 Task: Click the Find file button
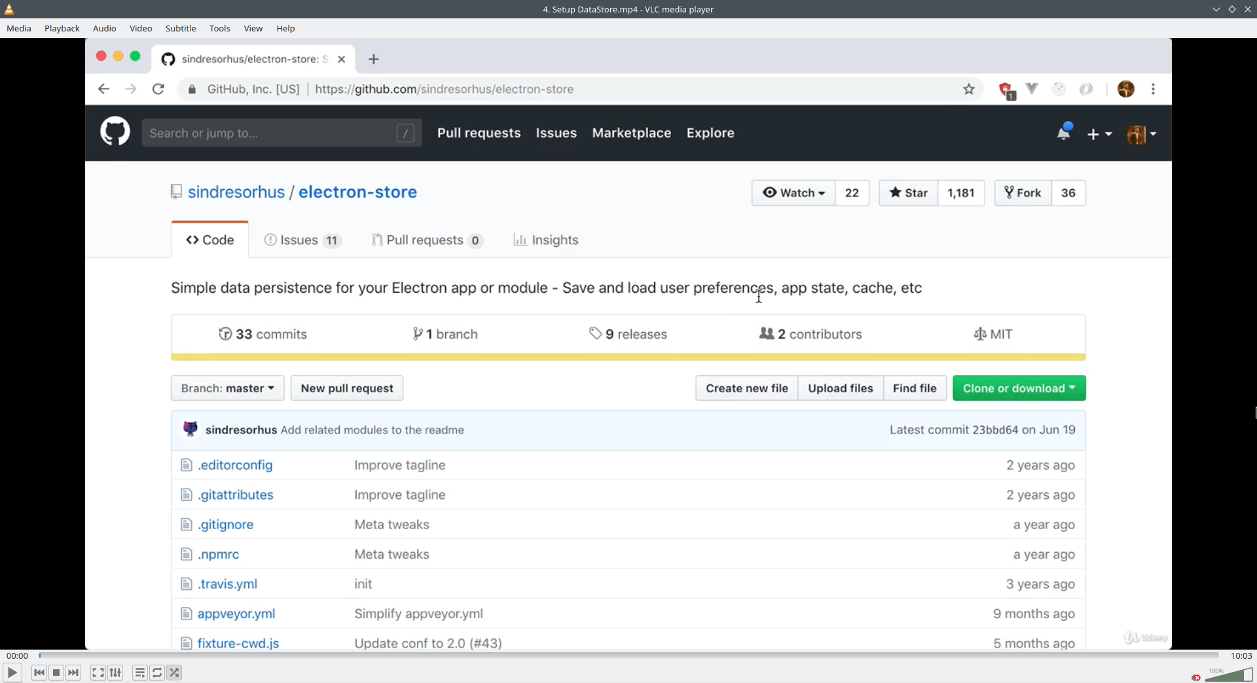click(x=915, y=388)
